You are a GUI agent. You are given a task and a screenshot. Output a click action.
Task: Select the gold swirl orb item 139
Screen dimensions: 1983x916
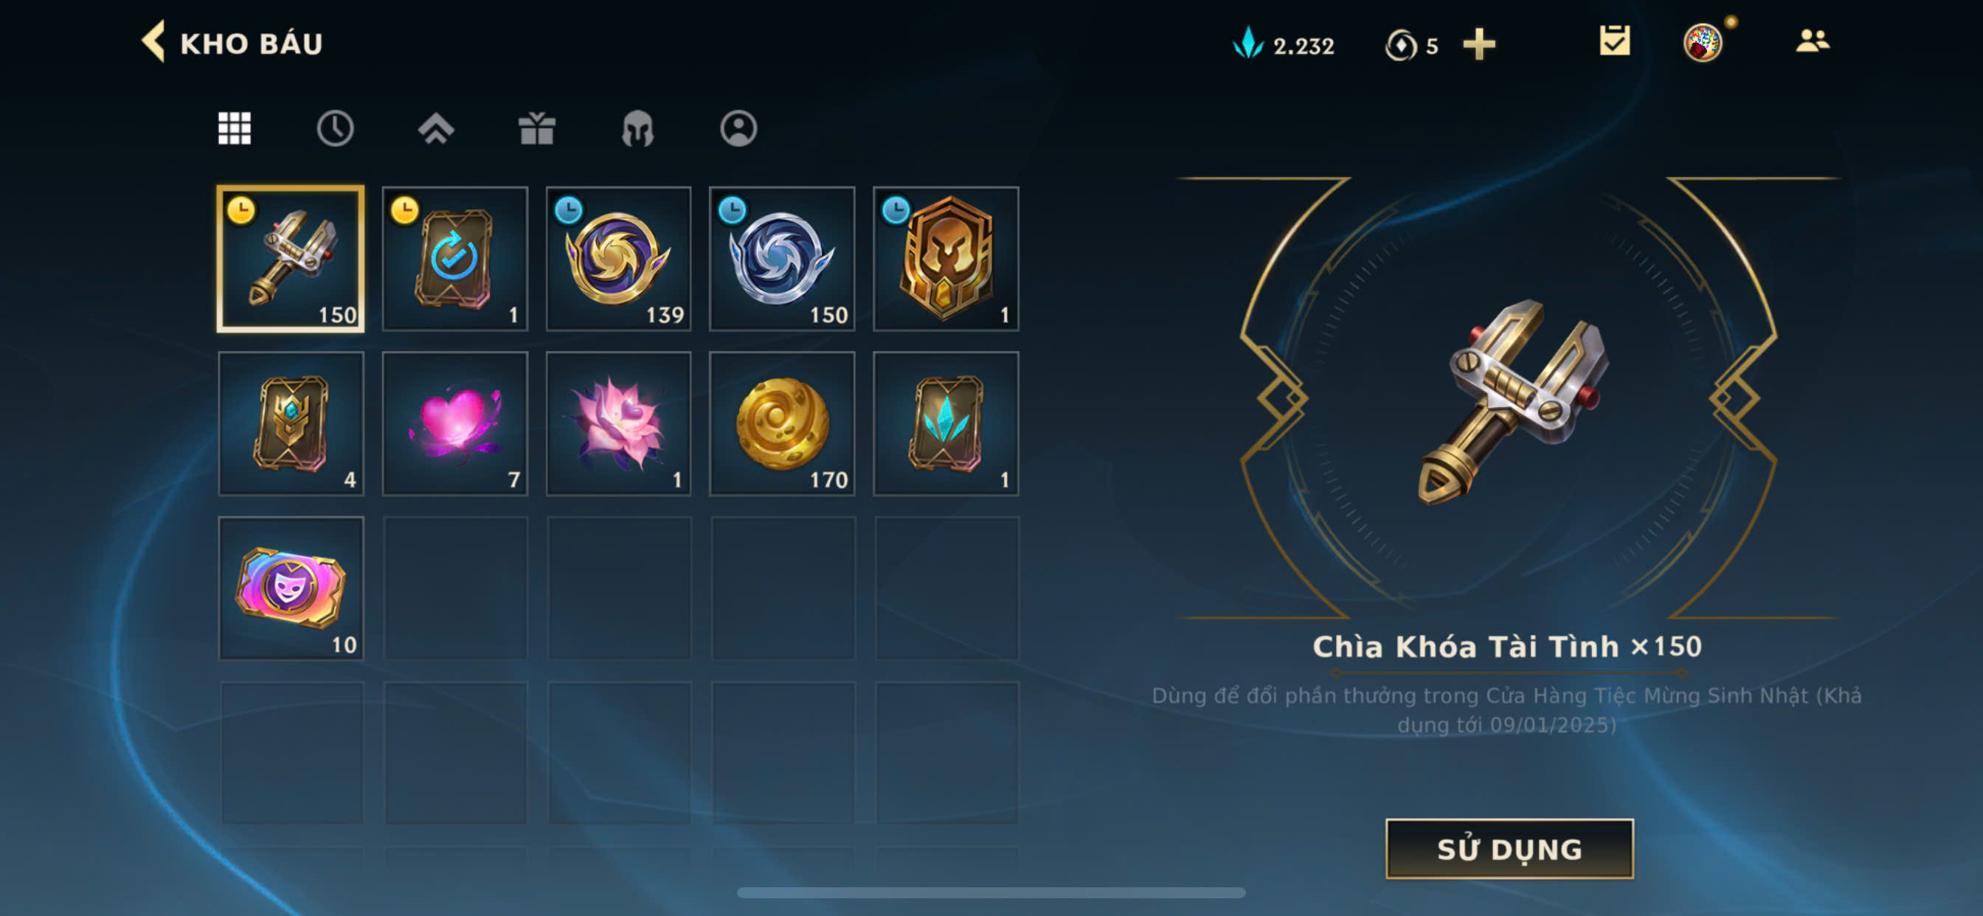coord(618,259)
